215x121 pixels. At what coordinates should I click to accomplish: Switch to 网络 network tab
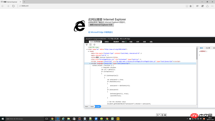(x=123, y=42)
